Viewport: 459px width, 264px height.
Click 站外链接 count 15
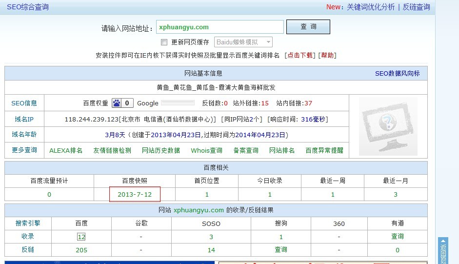[x=265, y=103]
